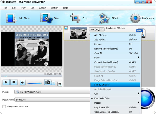Adjust the volume slider

click(34, 83)
